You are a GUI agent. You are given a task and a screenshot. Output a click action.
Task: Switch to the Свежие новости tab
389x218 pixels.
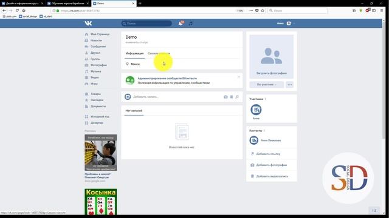[159, 53]
